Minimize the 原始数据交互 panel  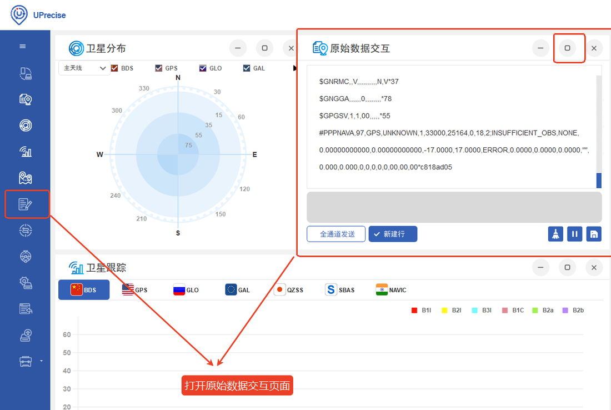(540, 48)
